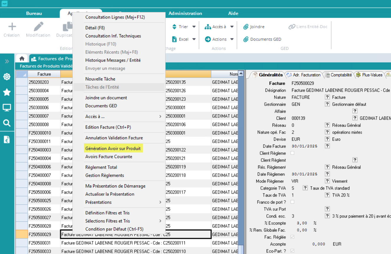Select Annulation Validation Facture menu entry

(114, 138)
